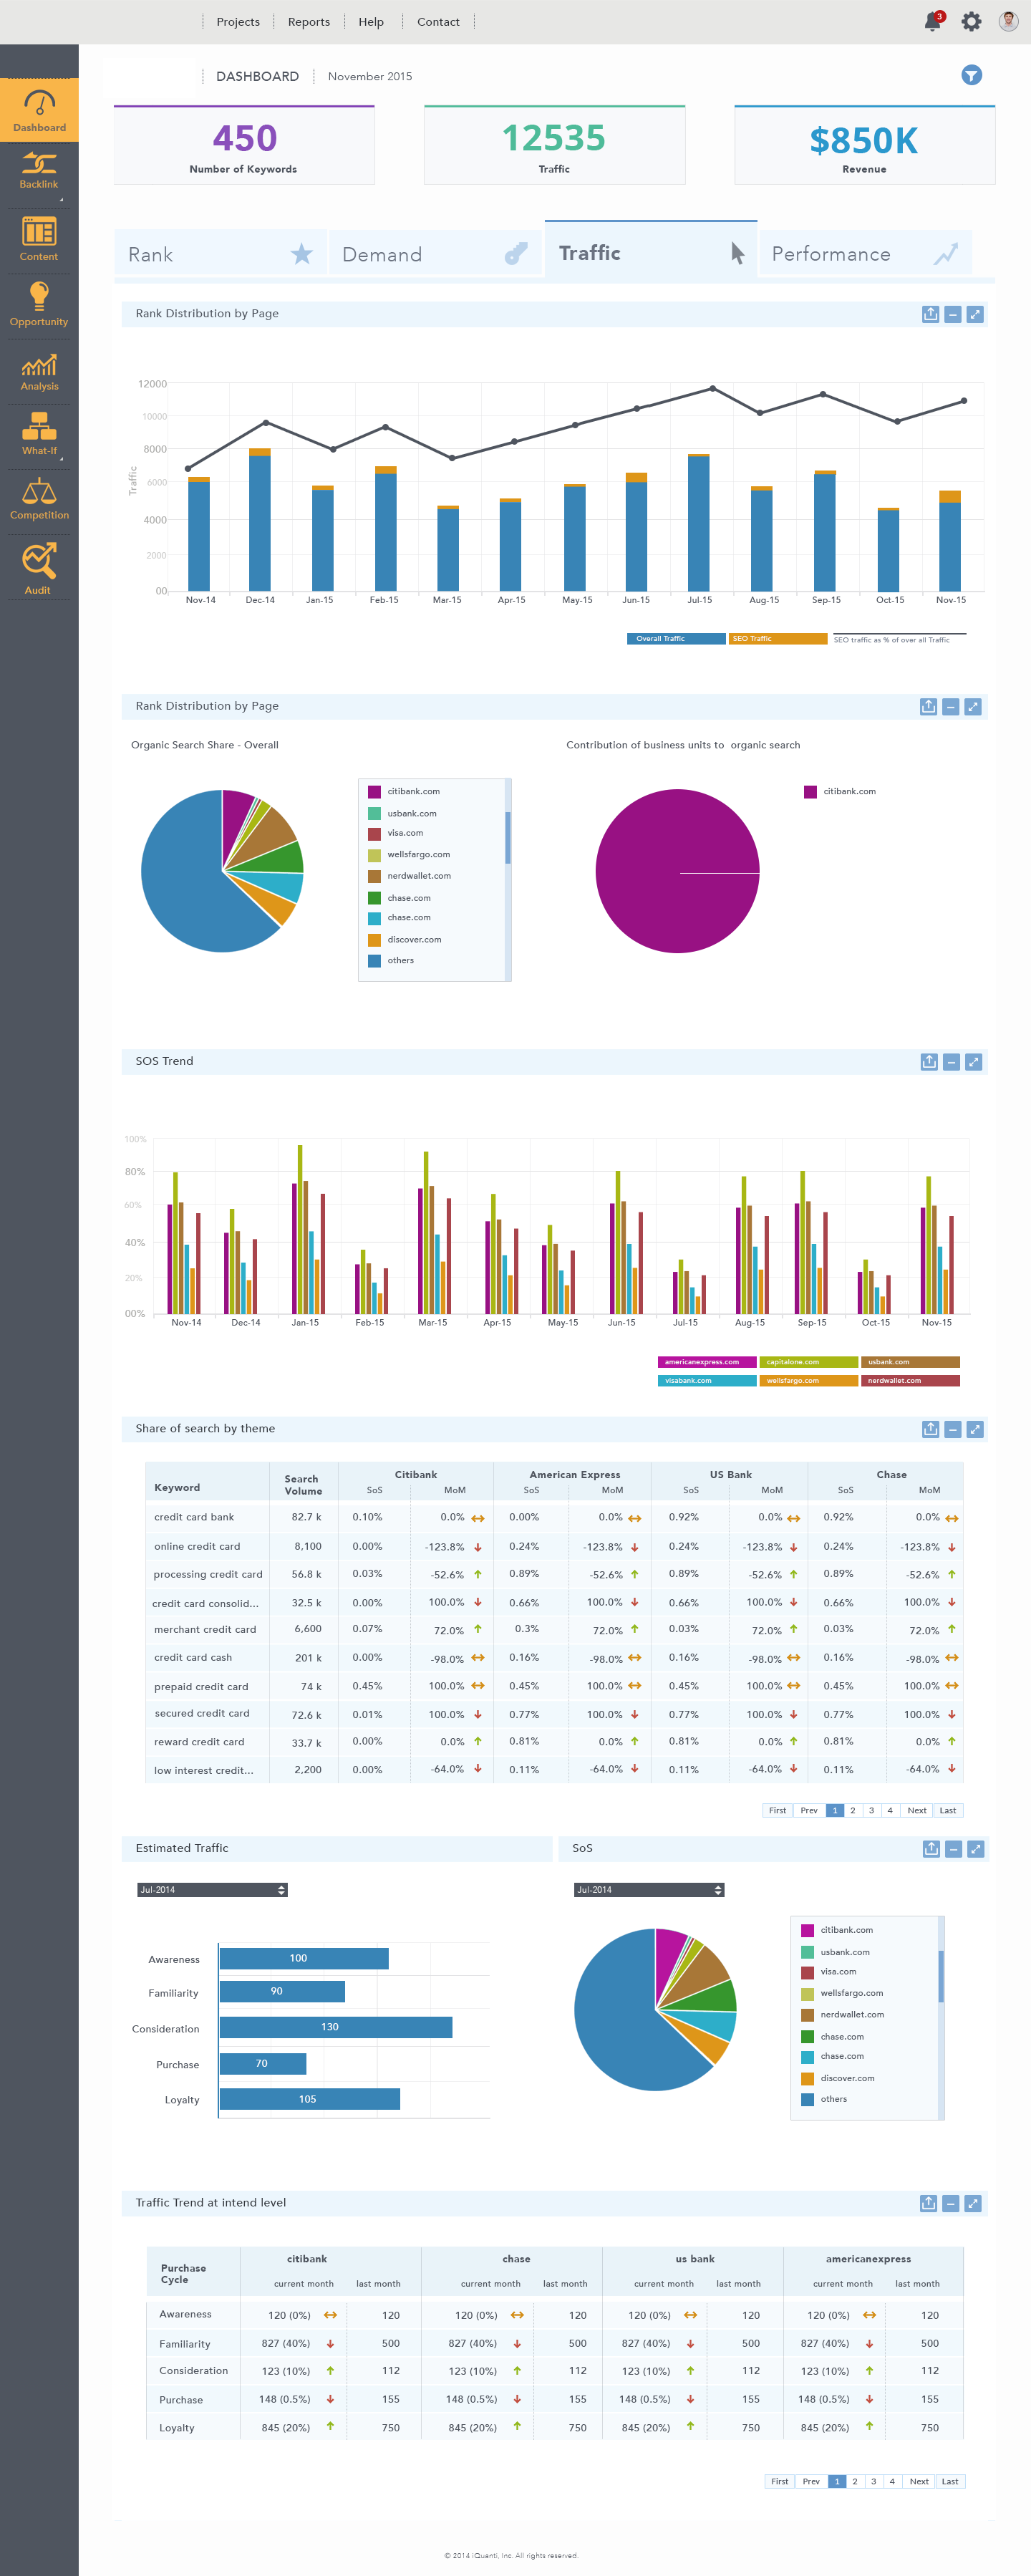Open the What-If sidebar icon
The width and height of the screenshot is (1031, 2576).
click(39, 434)
